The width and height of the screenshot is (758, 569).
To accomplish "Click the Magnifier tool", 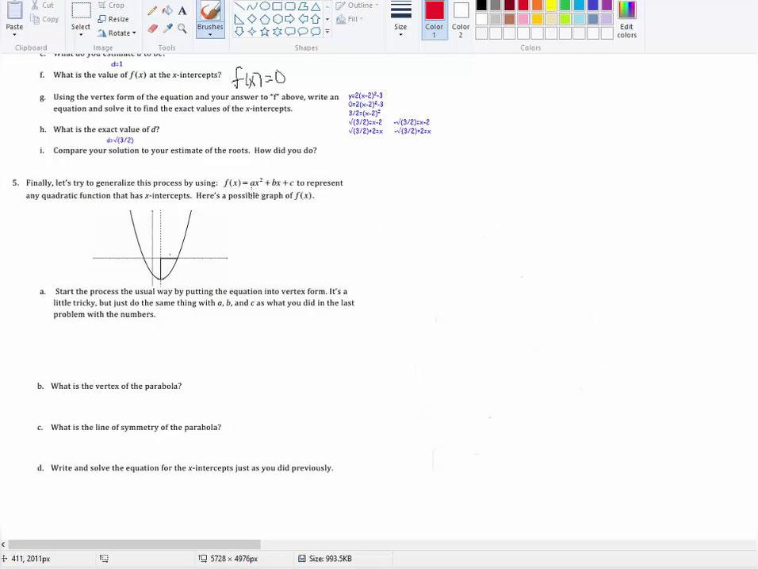I will point(182,29).
